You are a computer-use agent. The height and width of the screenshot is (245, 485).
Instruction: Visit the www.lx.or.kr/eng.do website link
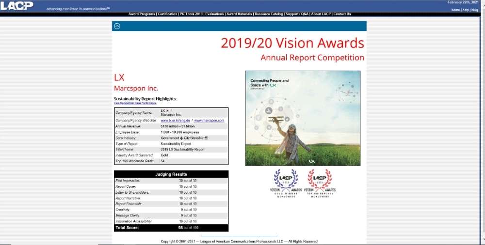(x=175, y=121)
